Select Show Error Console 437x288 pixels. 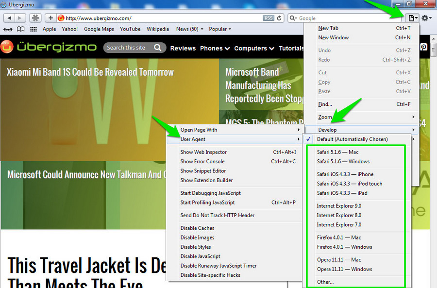click(x=235, y=161)
